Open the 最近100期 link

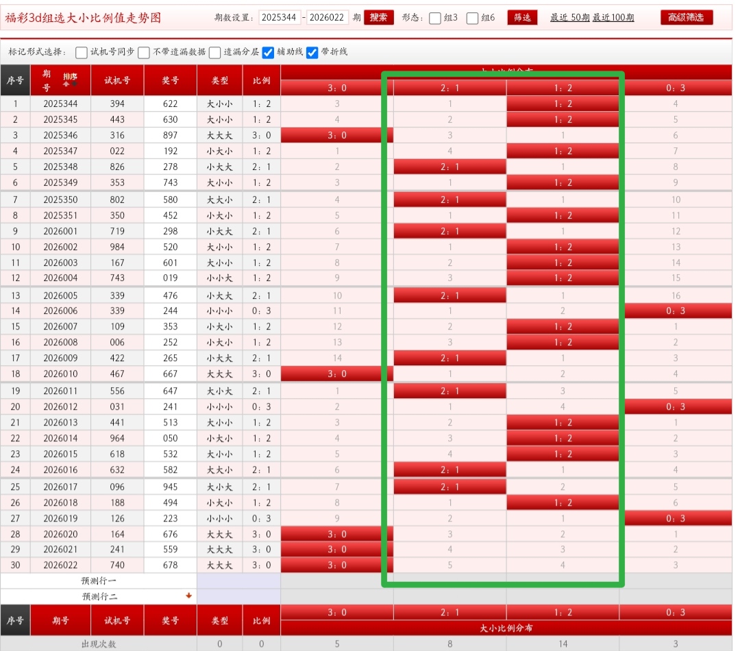click(x=613, y=18)
